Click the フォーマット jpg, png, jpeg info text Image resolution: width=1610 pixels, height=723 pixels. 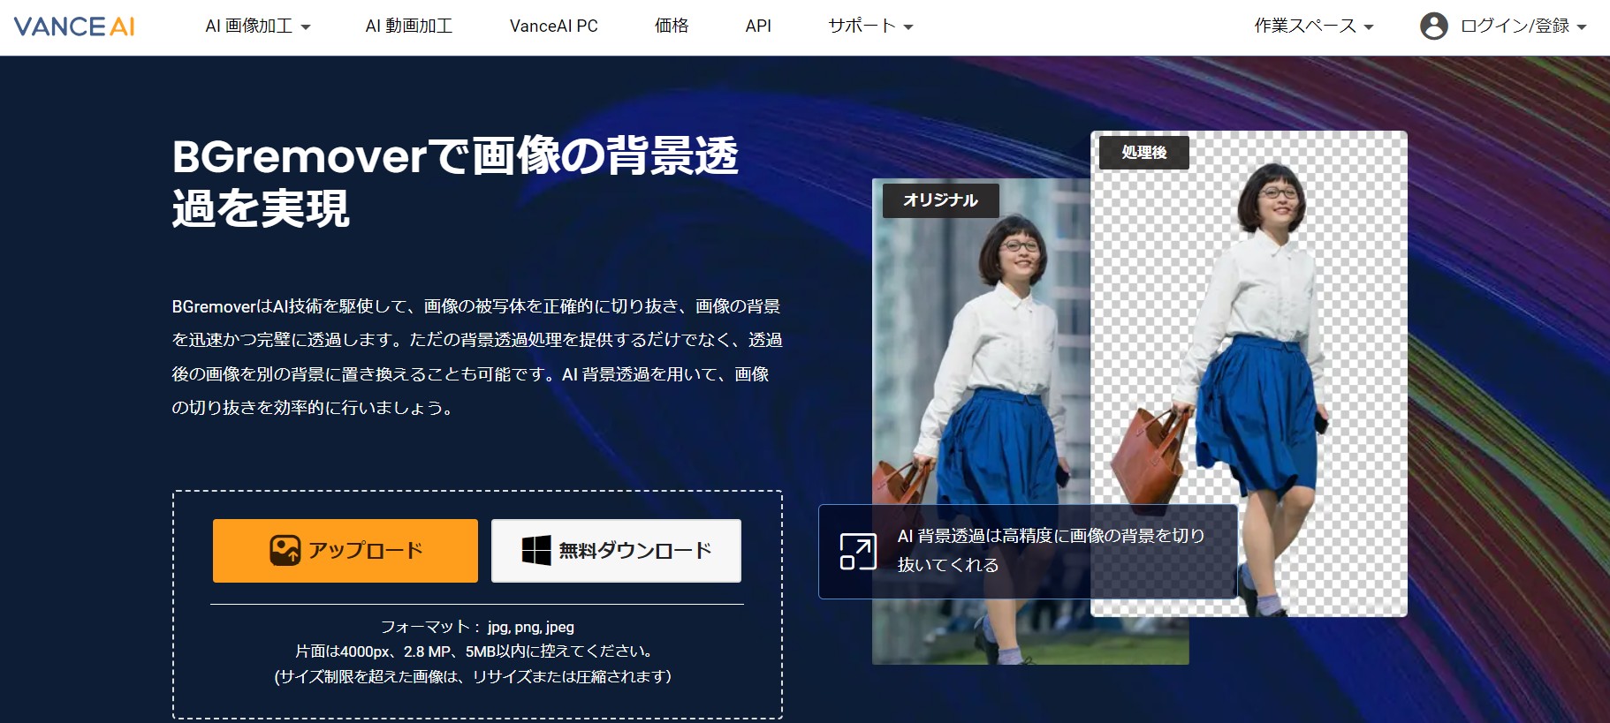pyautogui.click(x=477, y=627)
